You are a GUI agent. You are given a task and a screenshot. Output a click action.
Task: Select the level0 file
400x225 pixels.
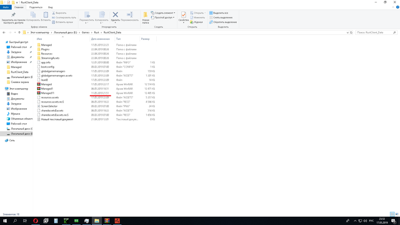click(x=44, y=80)
